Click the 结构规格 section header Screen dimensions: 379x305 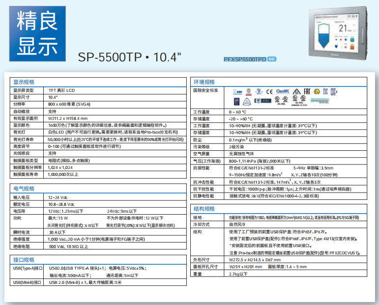(x=204, y=209)
